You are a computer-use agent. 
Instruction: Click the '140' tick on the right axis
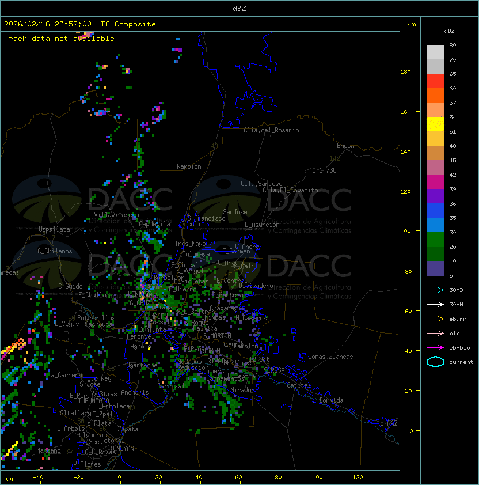pyautogui.click(x=405, y=151)
